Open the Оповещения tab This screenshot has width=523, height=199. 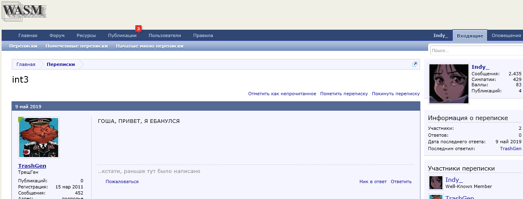506,35
